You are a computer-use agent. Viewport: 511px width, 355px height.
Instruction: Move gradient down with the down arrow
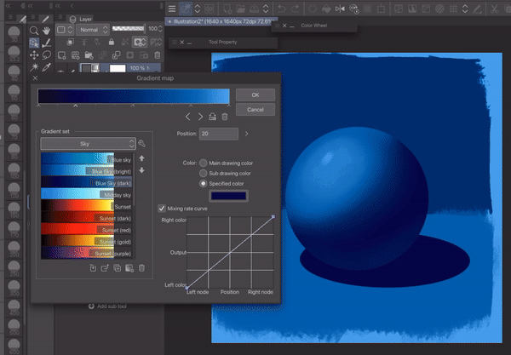click(x=141, y=170)
